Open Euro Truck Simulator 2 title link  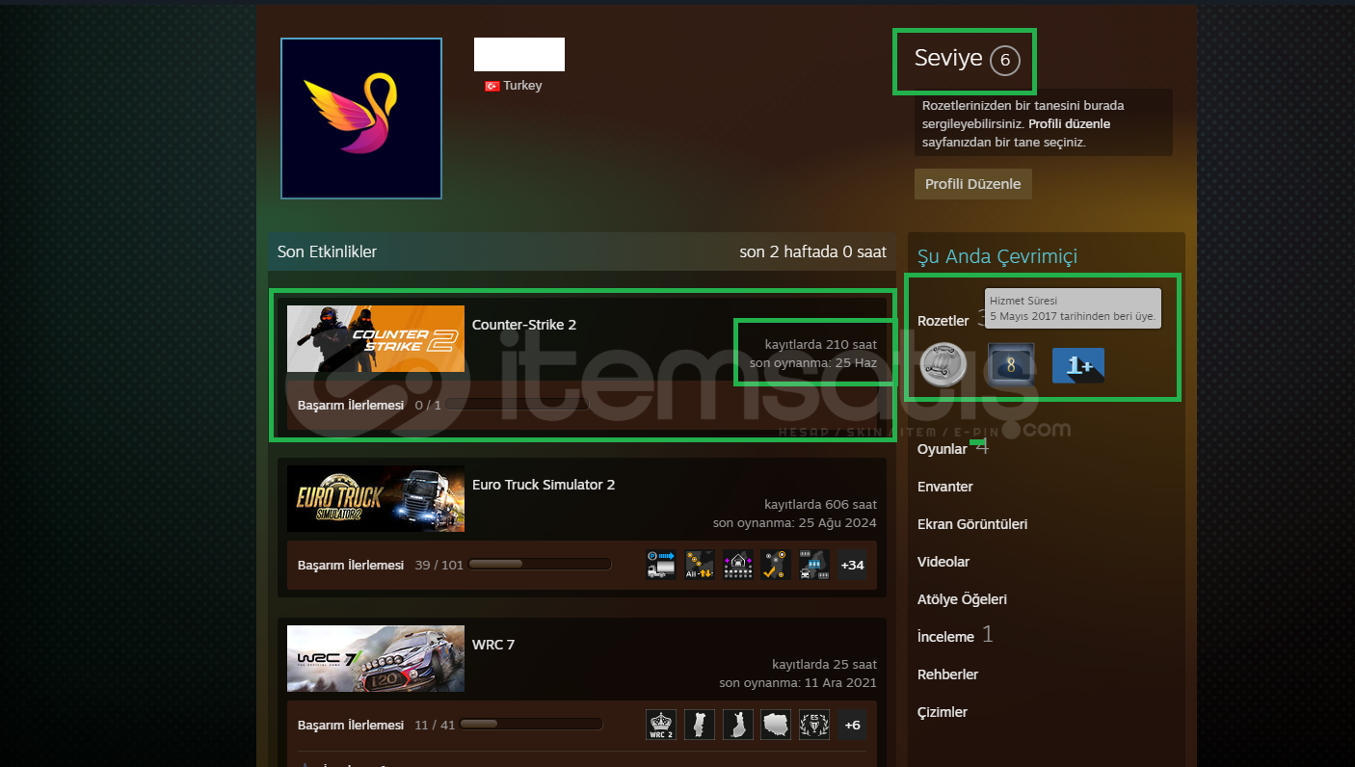click(x=544, y=485)
